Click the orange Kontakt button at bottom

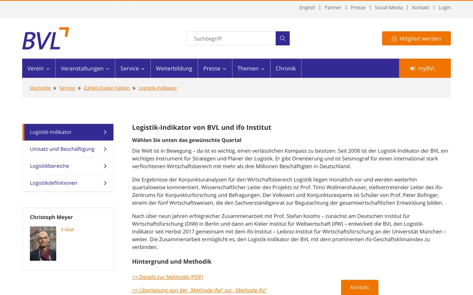(x=359, y=287)
